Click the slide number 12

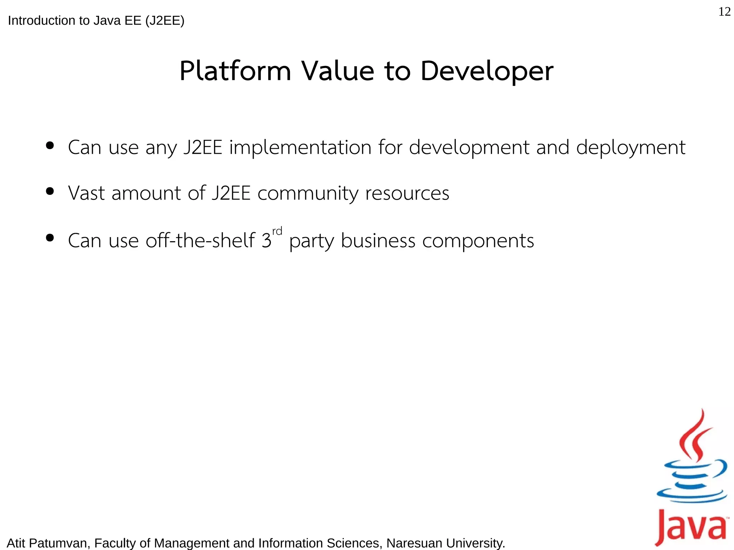(x=724, y=12)
